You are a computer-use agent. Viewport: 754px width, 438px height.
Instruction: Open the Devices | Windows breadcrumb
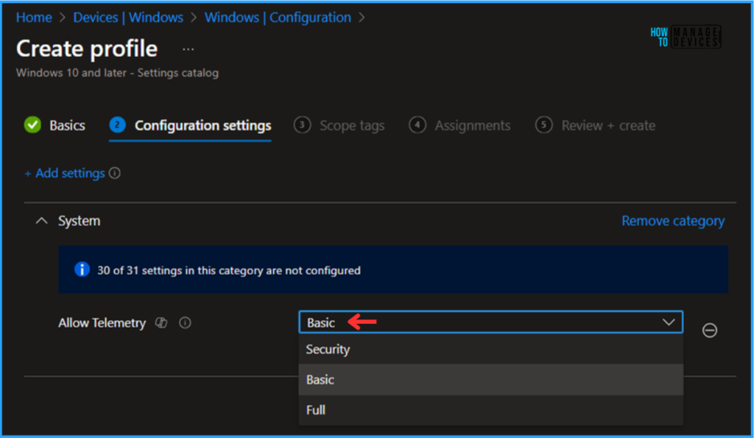click(x=128, y=18)
